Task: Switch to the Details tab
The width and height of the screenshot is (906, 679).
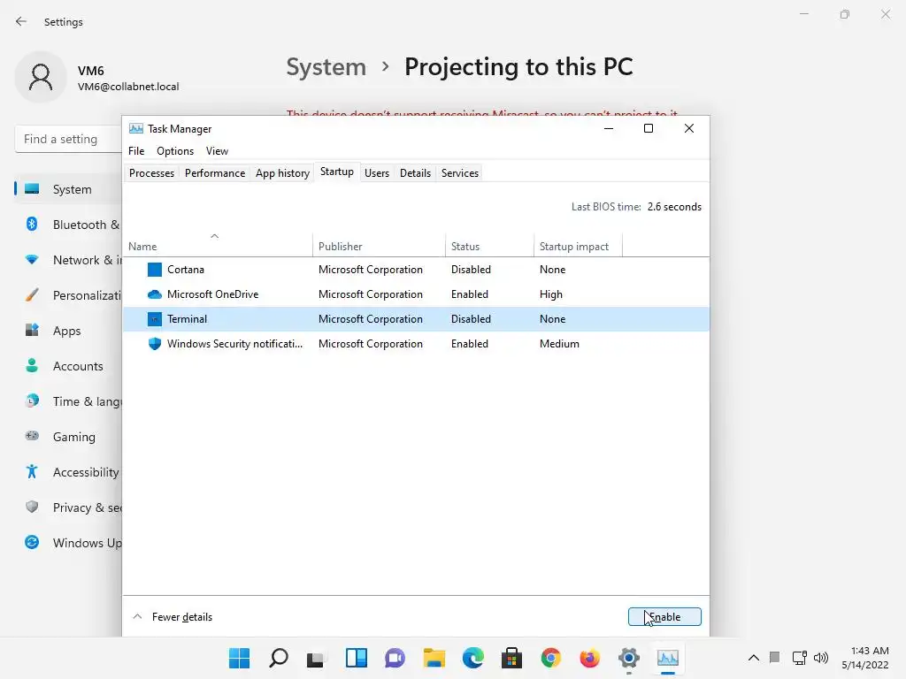Action: pyautogui.click(x=416, y=173)
